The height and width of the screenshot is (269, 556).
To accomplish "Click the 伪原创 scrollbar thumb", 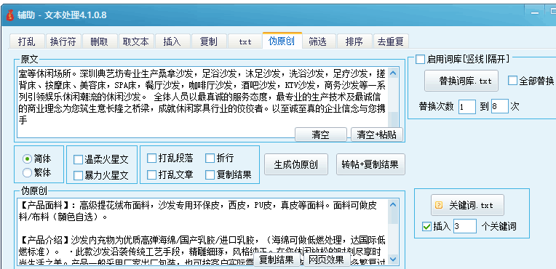I will tap(393, 217).
